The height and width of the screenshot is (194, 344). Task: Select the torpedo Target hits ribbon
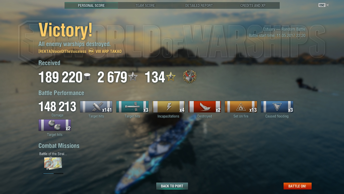(133, 107)
